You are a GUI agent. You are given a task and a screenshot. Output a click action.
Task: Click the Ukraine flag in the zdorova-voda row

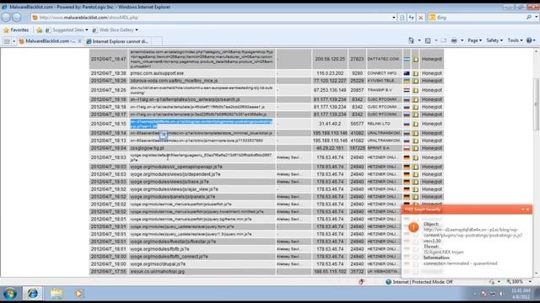pos(407,81)
